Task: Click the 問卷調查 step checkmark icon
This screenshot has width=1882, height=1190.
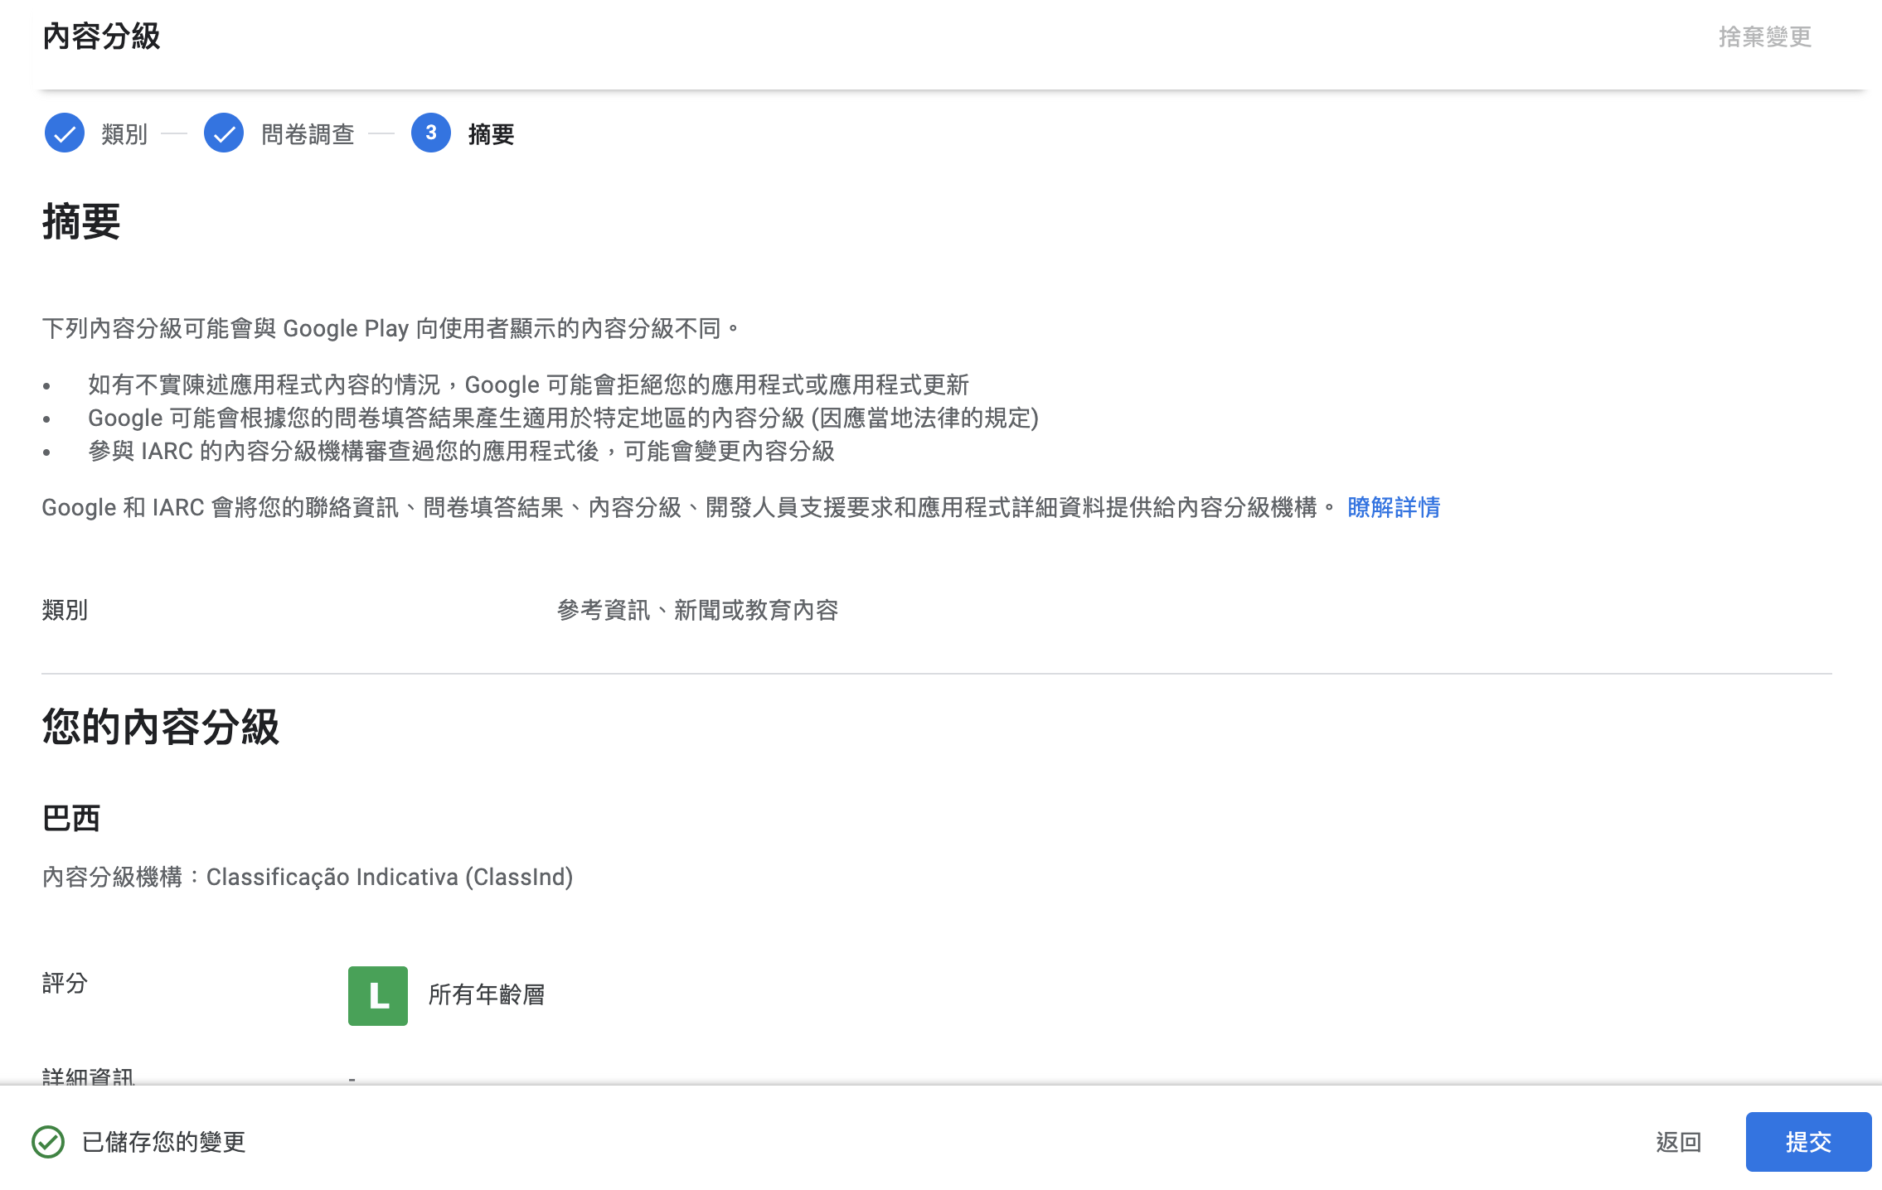Action: click(x=224, y=133)
